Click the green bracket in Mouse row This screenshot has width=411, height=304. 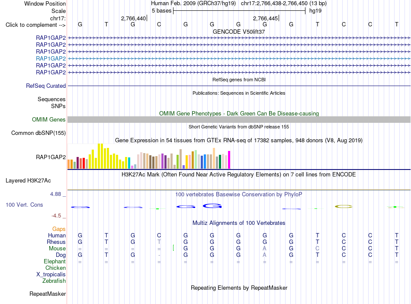173,248
